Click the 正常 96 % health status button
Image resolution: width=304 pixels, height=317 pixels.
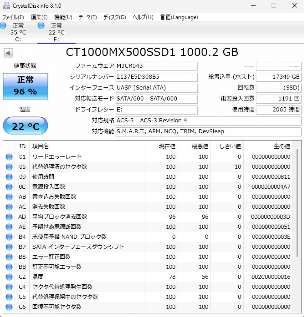tap(26, 86)
